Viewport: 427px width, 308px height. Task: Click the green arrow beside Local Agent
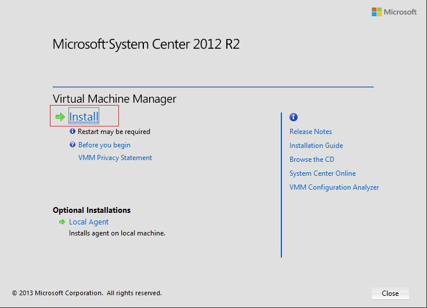click(x=62, y=222)
